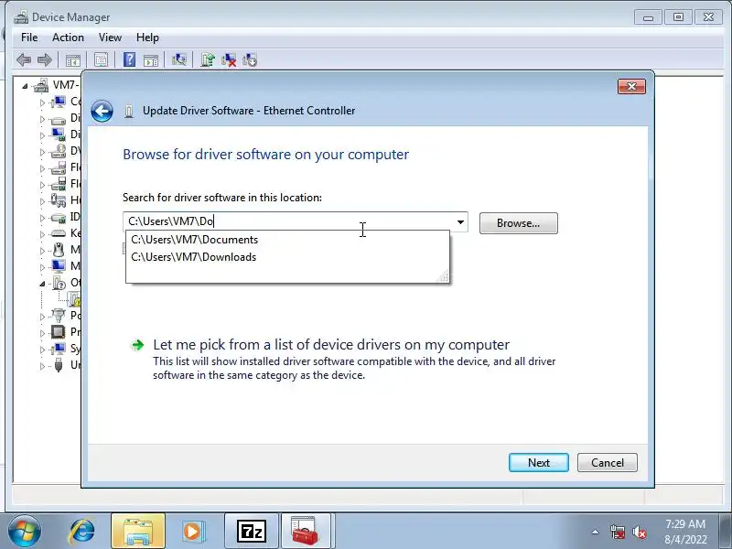Click the muted volume tray icon

pyautogui.click(x=639, y=533)
